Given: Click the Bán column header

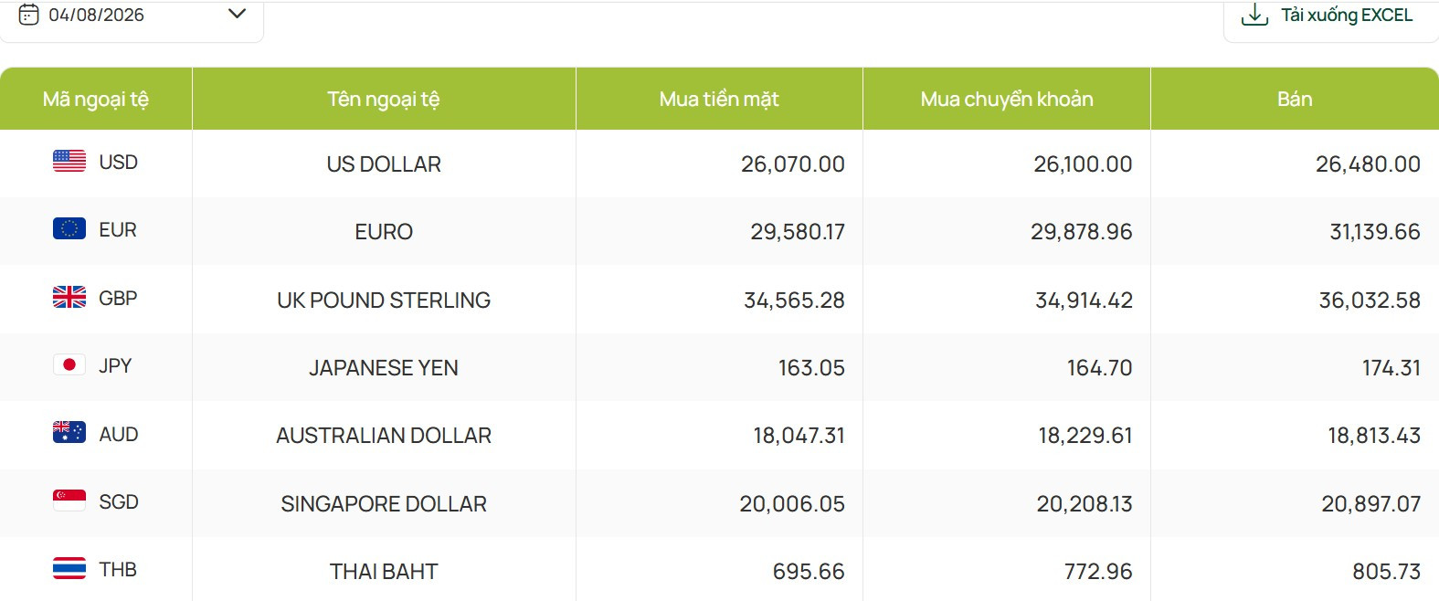Looking at the screenshot, I should (1295, 99).
